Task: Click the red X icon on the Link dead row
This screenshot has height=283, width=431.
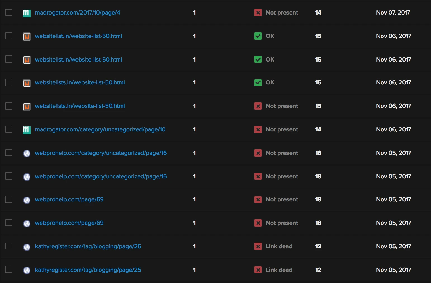Action: [258, 246]
